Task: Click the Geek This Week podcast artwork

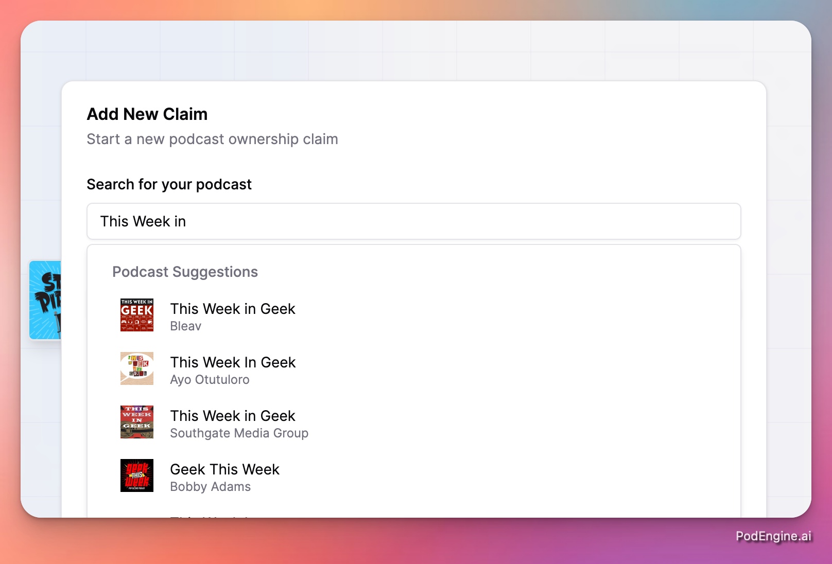Action: click(137, 475)
